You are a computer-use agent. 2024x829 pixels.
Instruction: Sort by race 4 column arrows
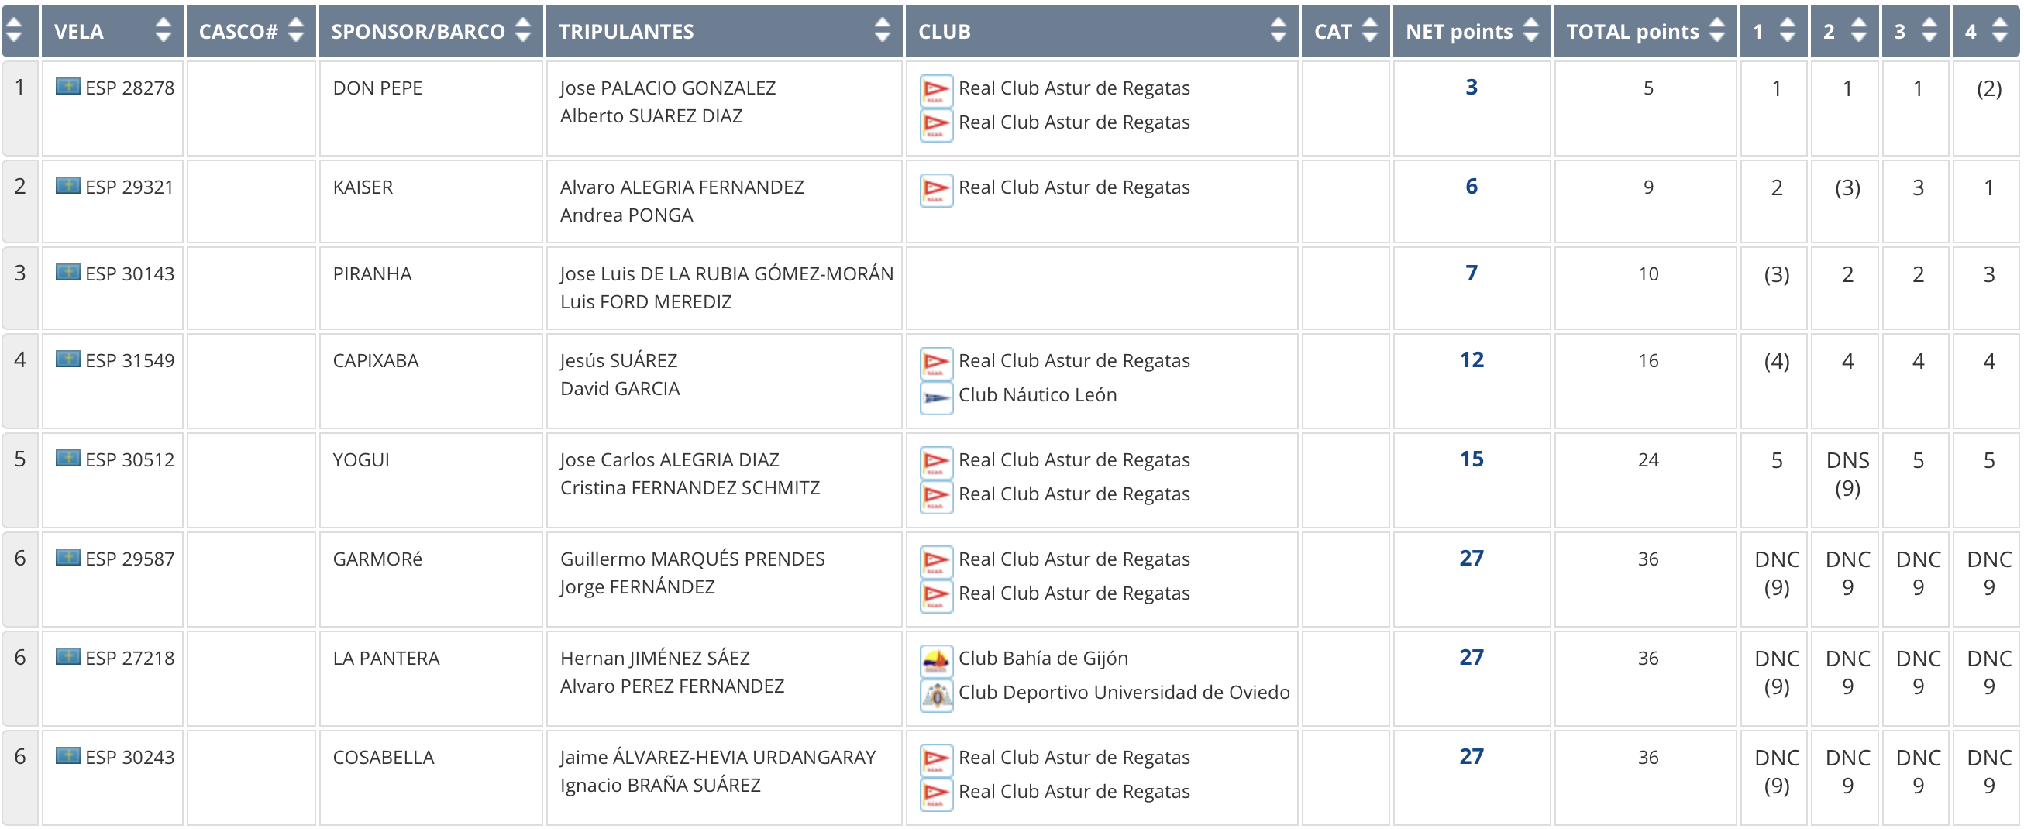pyautogui.click(x=2000, y=31)
